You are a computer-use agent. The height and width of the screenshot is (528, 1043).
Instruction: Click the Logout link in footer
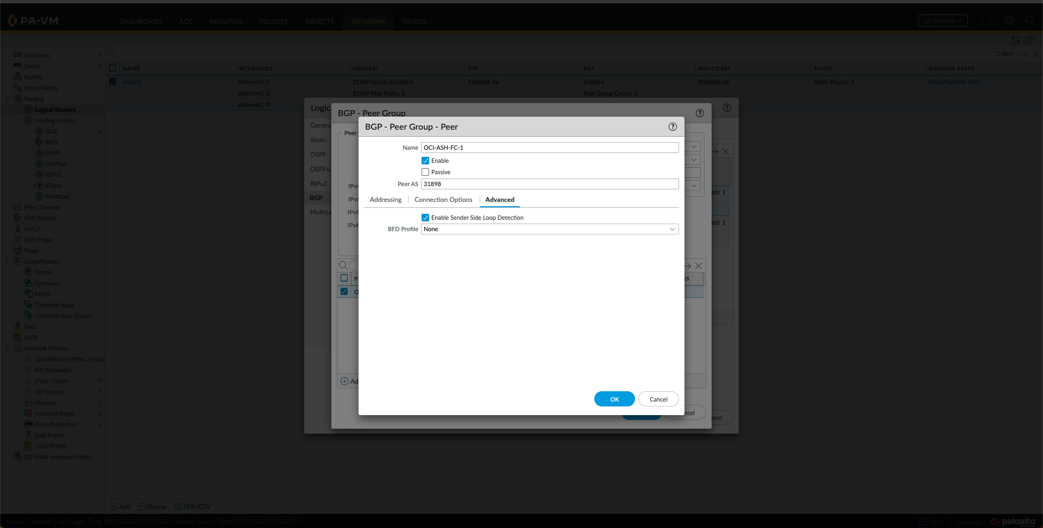(x=41, y=521)
